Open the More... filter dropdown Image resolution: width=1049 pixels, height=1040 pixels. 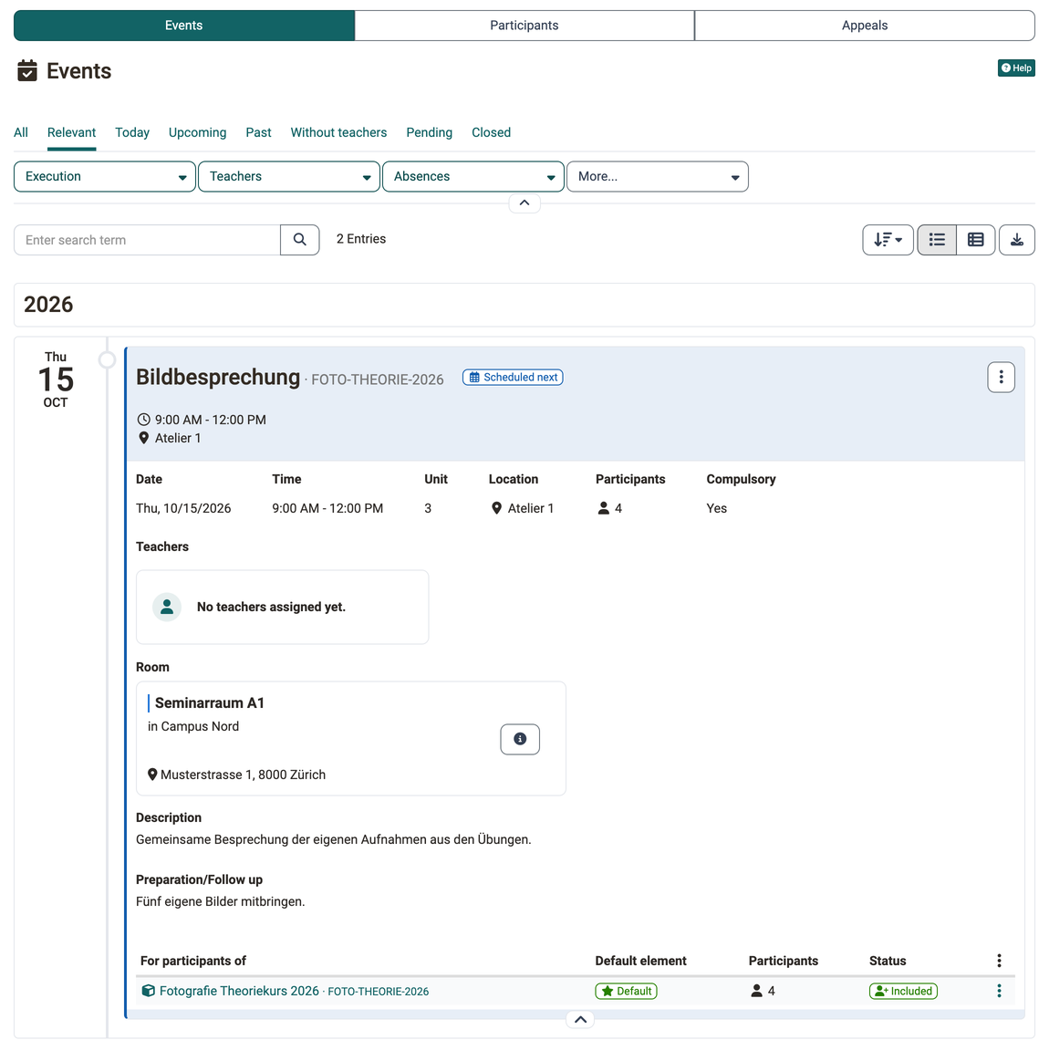coord(657,177)
